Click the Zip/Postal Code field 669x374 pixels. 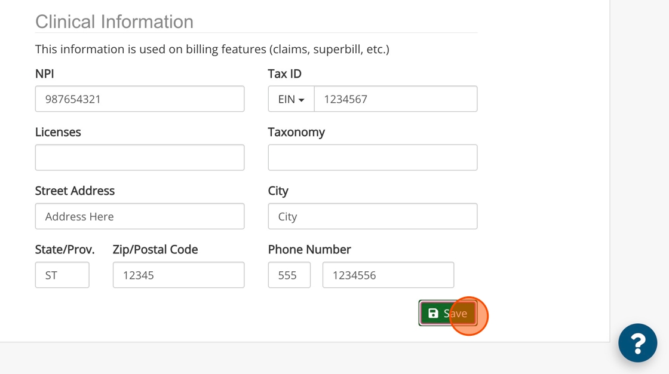pos(179,275)
